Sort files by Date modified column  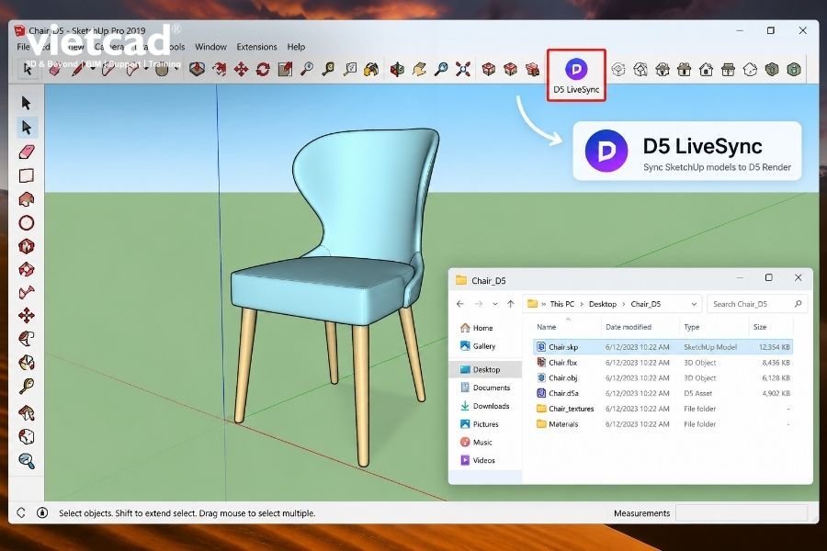[629, 327]
